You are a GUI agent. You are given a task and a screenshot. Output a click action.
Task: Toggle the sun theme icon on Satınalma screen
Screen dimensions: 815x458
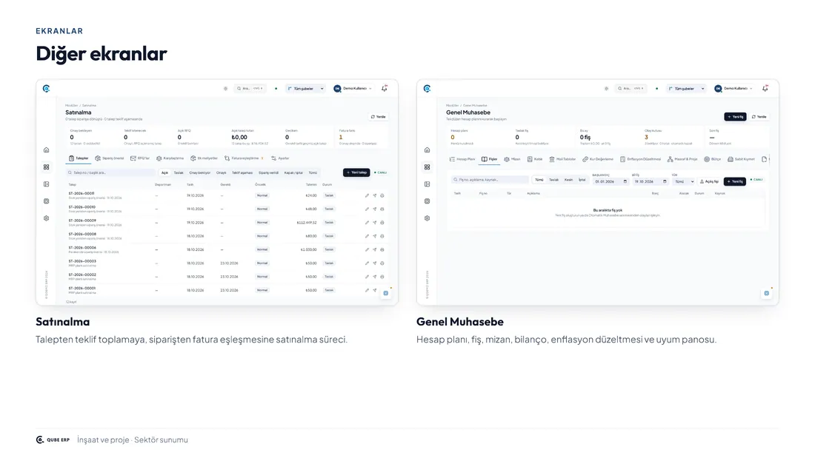[x=225, y=89]
